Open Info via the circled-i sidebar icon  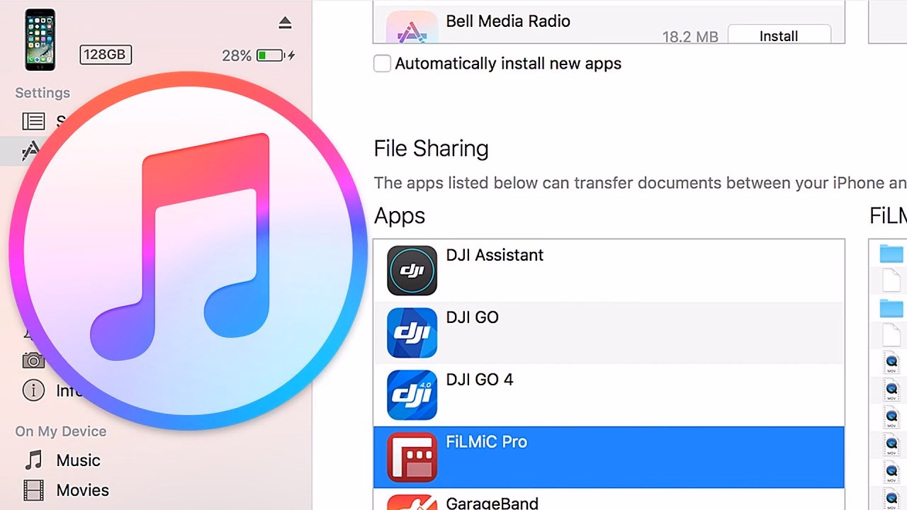[x=33, y=390]
